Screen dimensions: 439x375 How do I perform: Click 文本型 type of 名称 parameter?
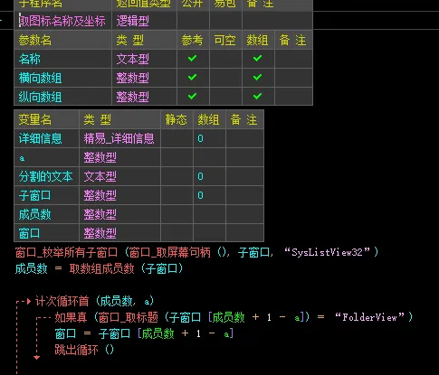(133, 59)
